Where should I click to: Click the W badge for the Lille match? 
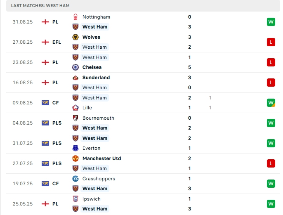tap(271, 103)
